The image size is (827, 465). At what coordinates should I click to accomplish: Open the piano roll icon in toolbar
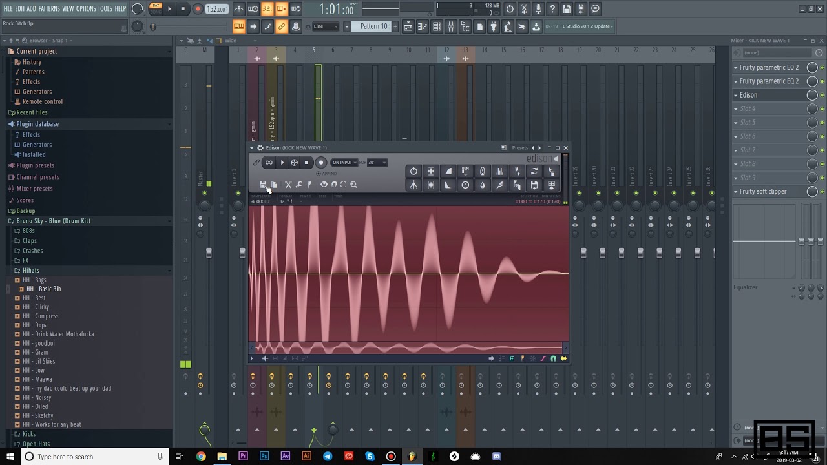coord(423,26)
